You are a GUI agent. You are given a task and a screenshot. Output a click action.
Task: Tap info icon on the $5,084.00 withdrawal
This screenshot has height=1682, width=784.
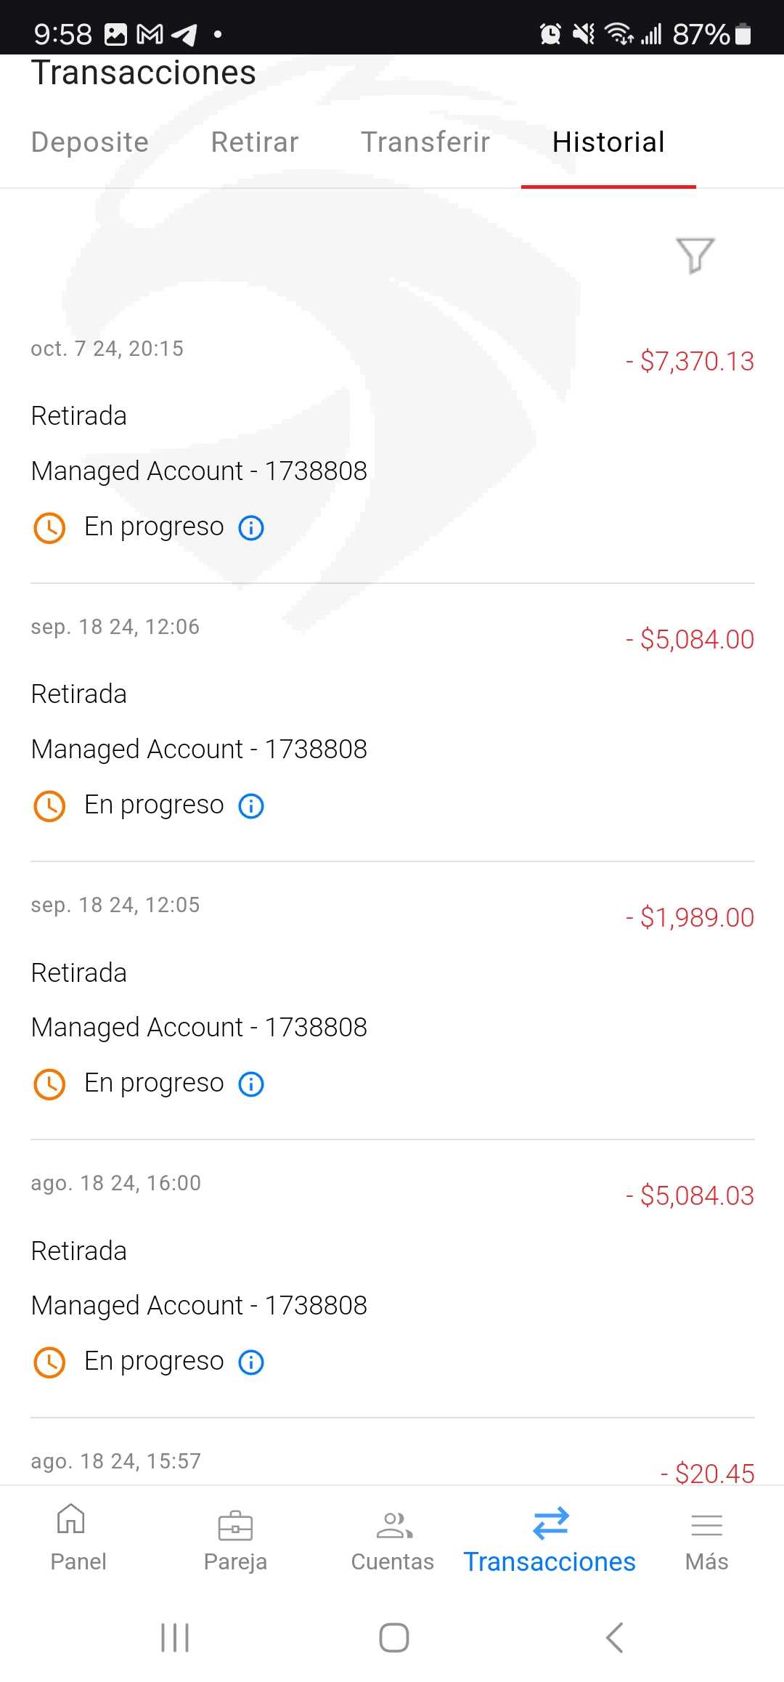tap(251, 806)
